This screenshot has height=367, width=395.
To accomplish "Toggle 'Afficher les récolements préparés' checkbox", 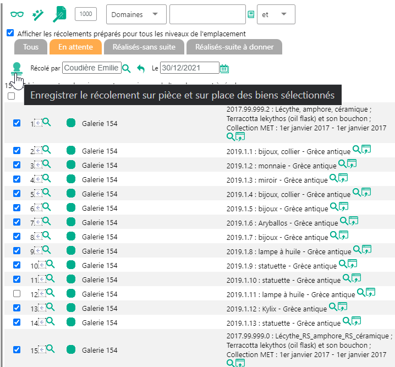I will click(10, 33).
